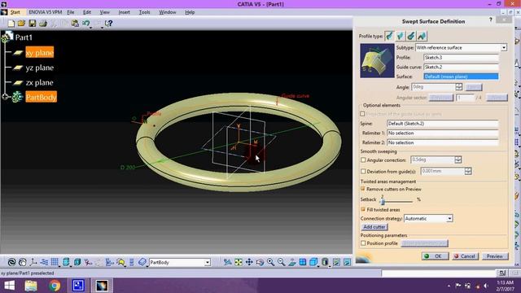
Task: Click the Zoom In magnifier icon
Action: point(270,262)
